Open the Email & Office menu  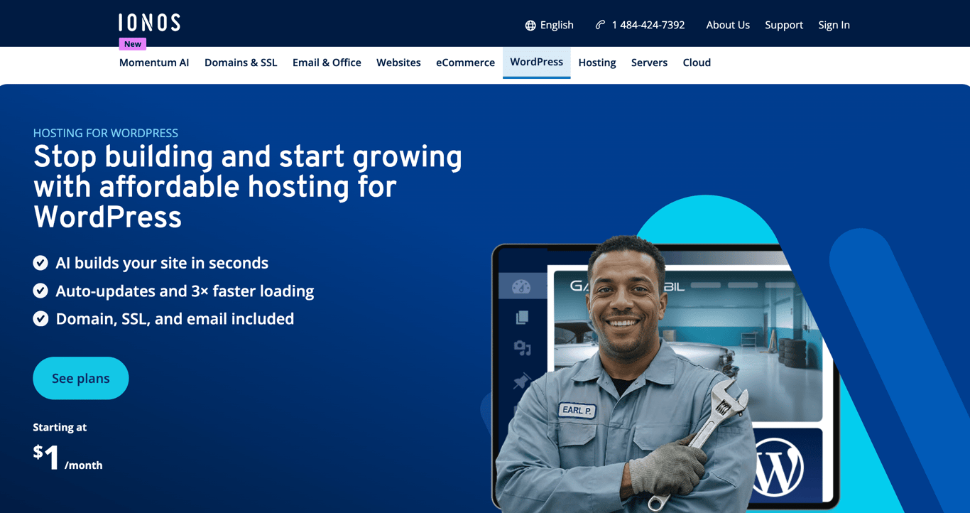point(327,63)
